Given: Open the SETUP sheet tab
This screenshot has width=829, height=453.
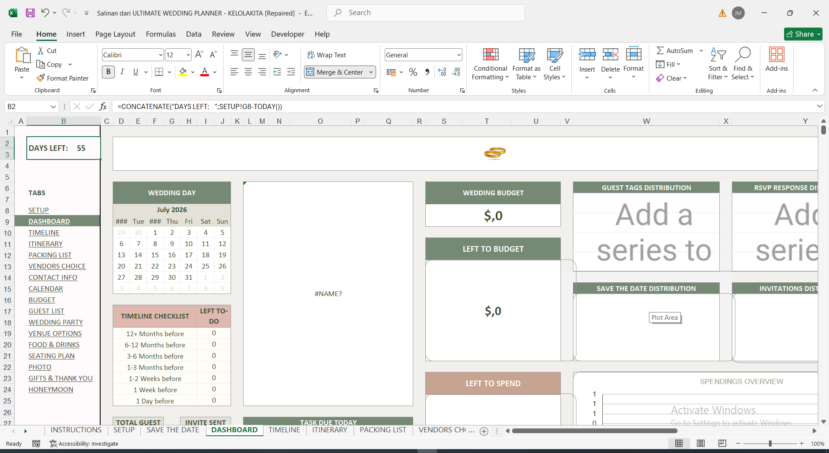Looking at the screenshot, I should pyautogui.click(x=124, y=430).
